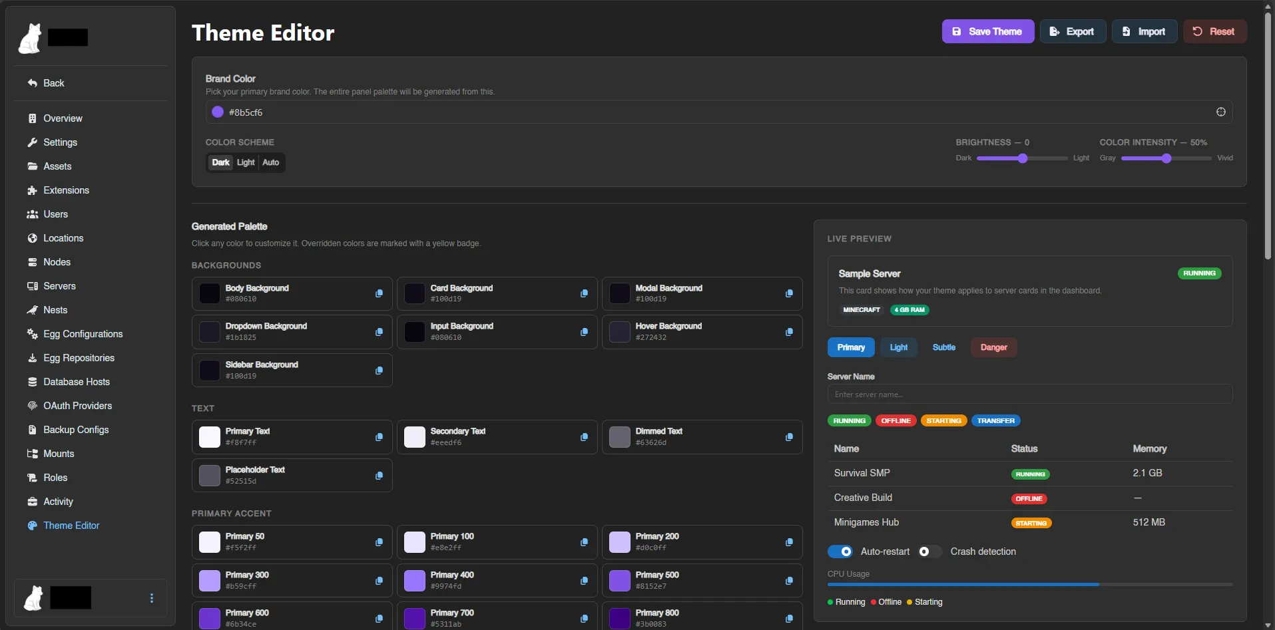The width and height of the screenshot is (1275, 630).
Task: Click the Brightness slider handle
Action: tap(1023, 158)
